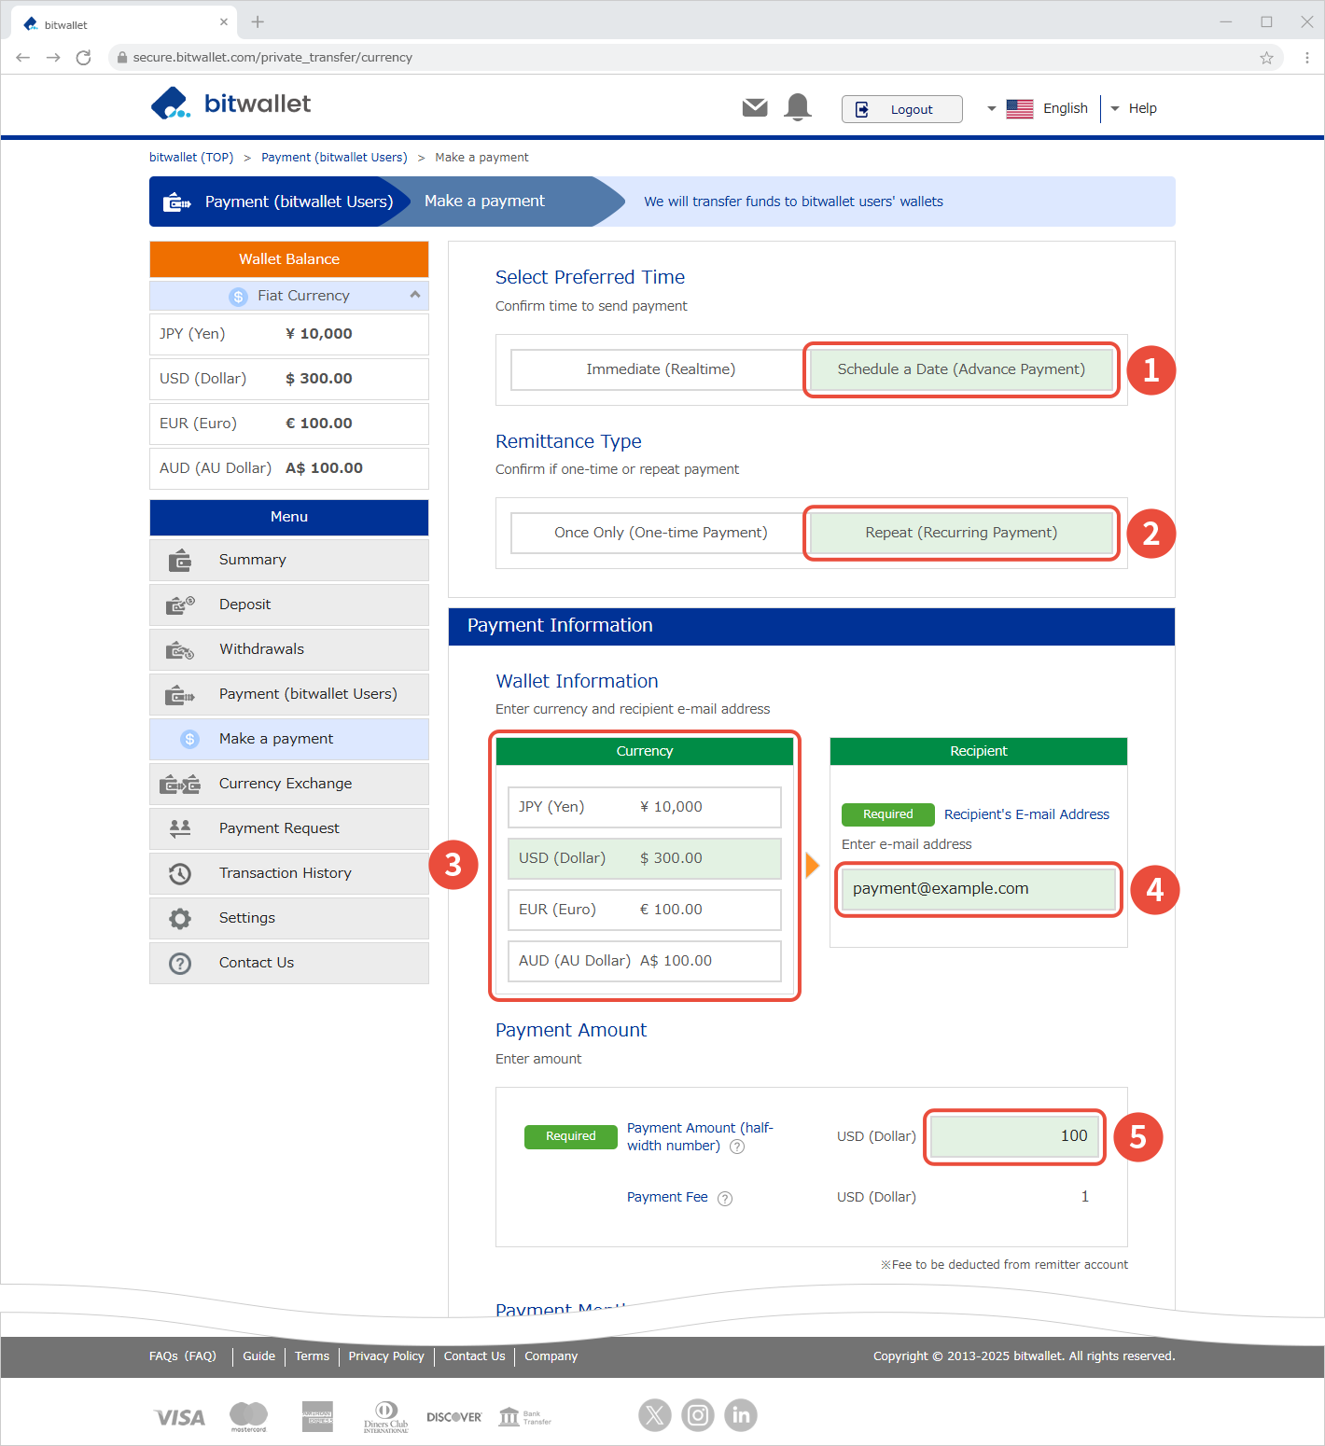Screen dimensions: 1325x1446
Task: Click the Payment (bitwallet Users) menu icon
Action: (180, 694)
